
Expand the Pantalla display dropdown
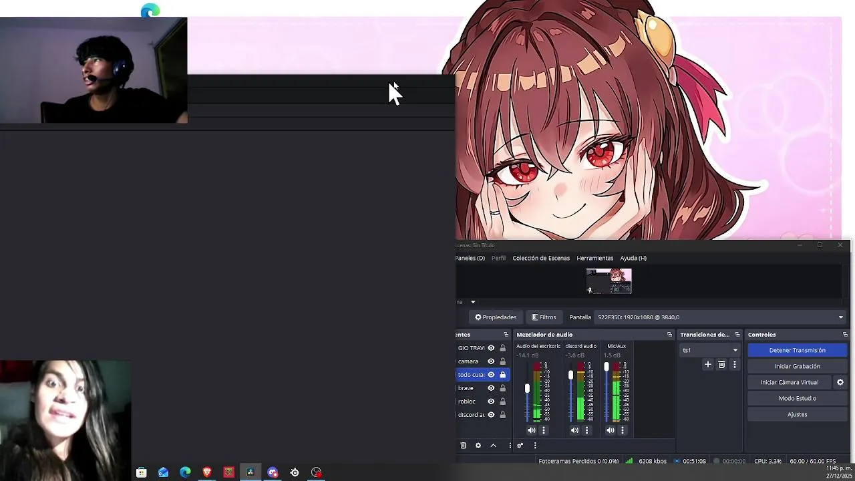pyautogui.click(x=721, y=317)
